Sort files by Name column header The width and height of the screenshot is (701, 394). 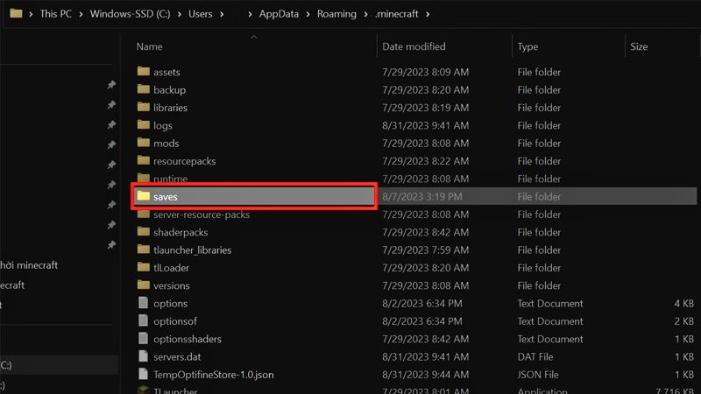tap(150, 46)
